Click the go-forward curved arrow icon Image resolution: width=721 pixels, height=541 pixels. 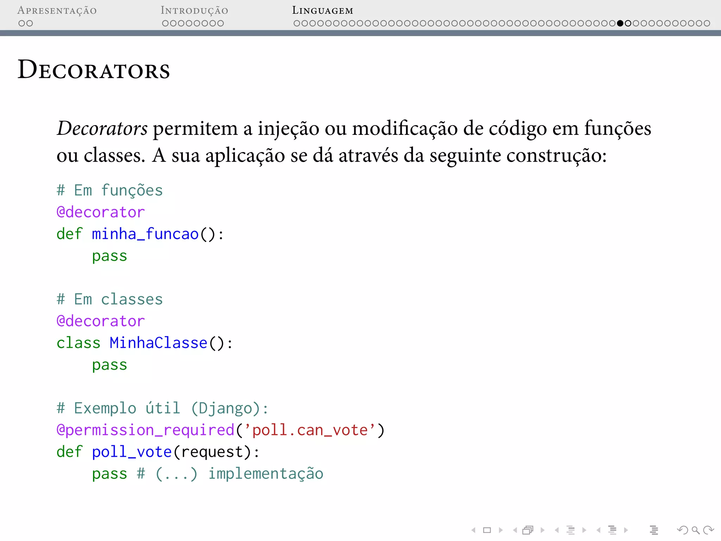click(x=708, y=530)
